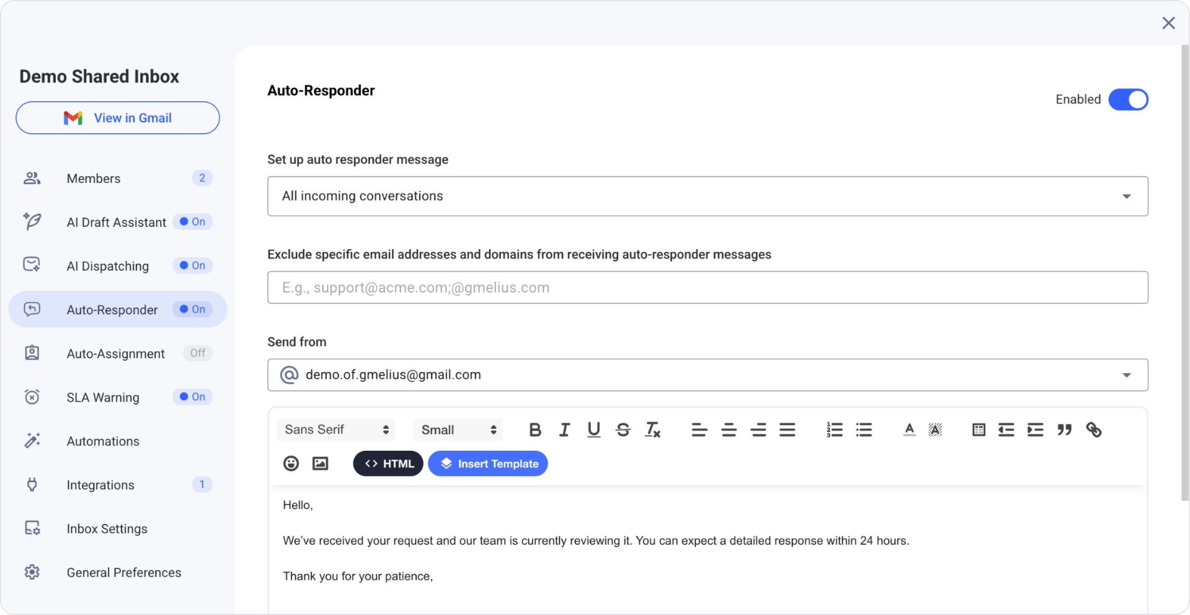
Task: Click the Insert Template button
Action: [488, 464]
